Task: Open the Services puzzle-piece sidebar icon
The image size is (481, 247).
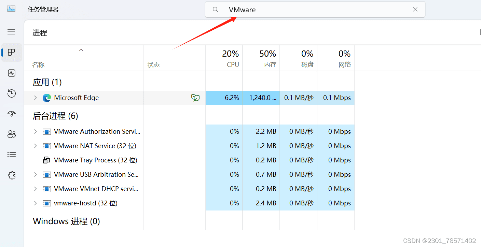Action: (12, 175)
